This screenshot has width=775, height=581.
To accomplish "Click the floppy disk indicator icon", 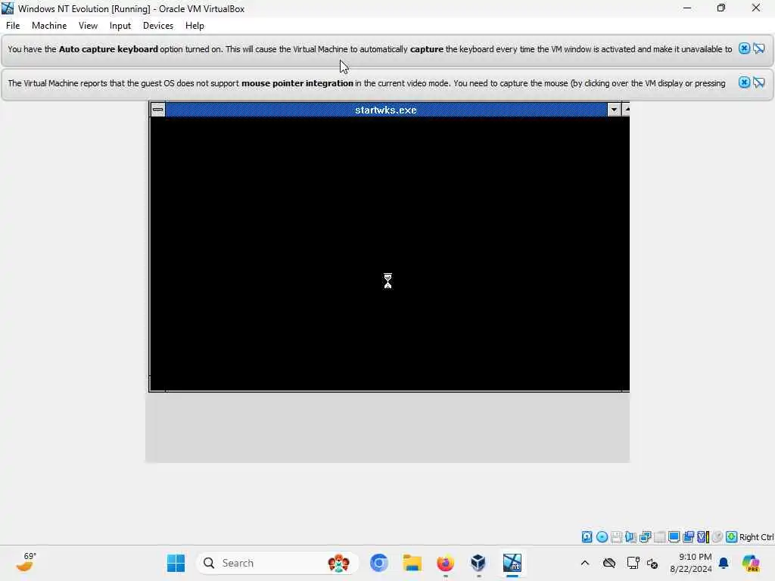I will (x=616, y=536).
